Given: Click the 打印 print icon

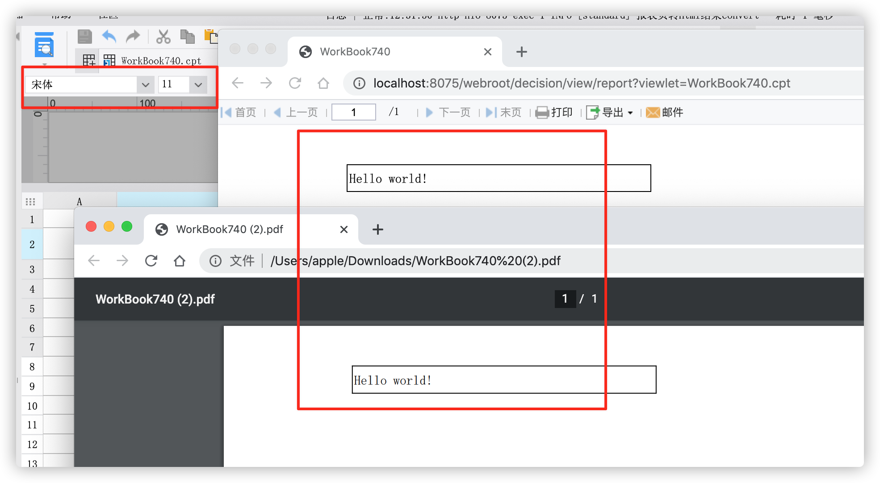Looking at the screenshot, I should [542, 112].
